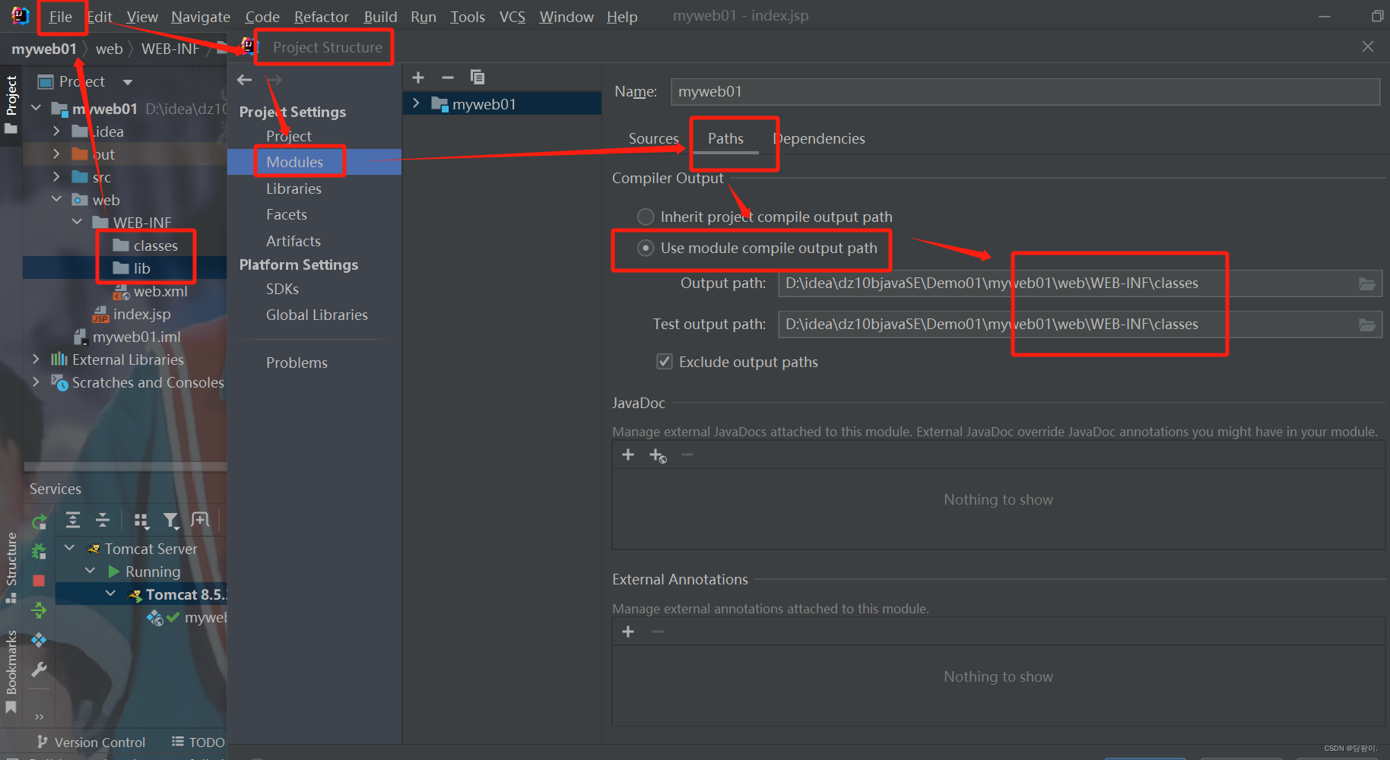
Task: Click the Update application arrows icon in Services
Action: (x=39, y=610)
